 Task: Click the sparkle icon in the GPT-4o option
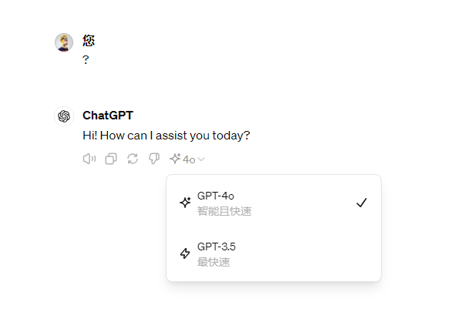click(x=185, y=203)
